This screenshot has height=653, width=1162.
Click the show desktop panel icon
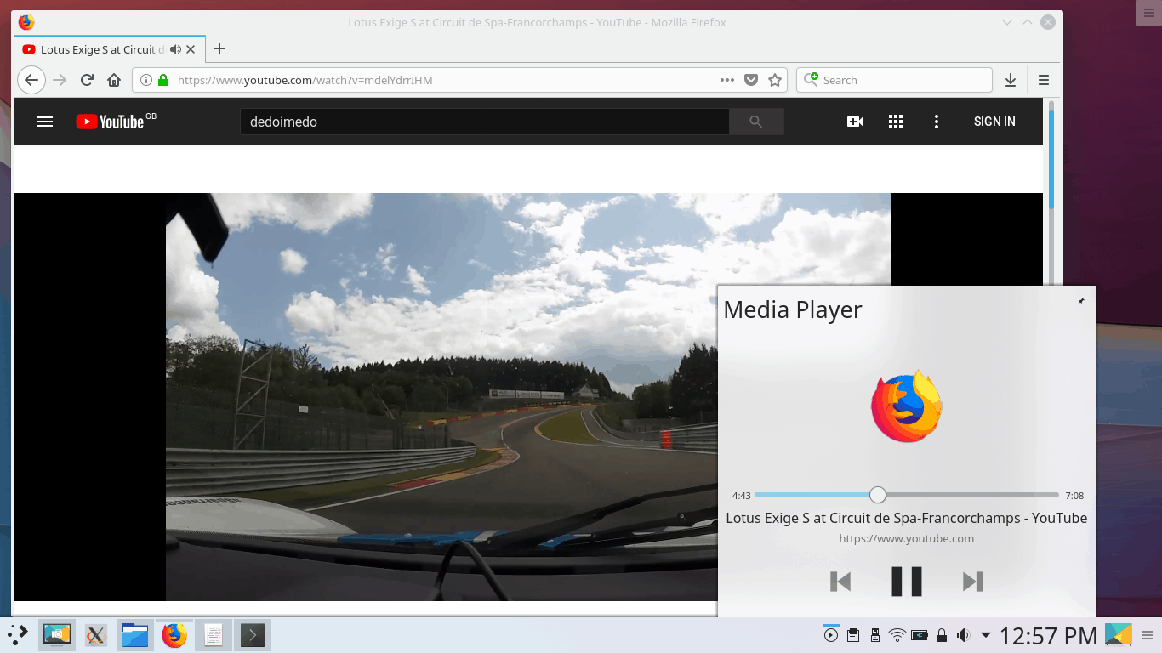[x=1119, y=635]
